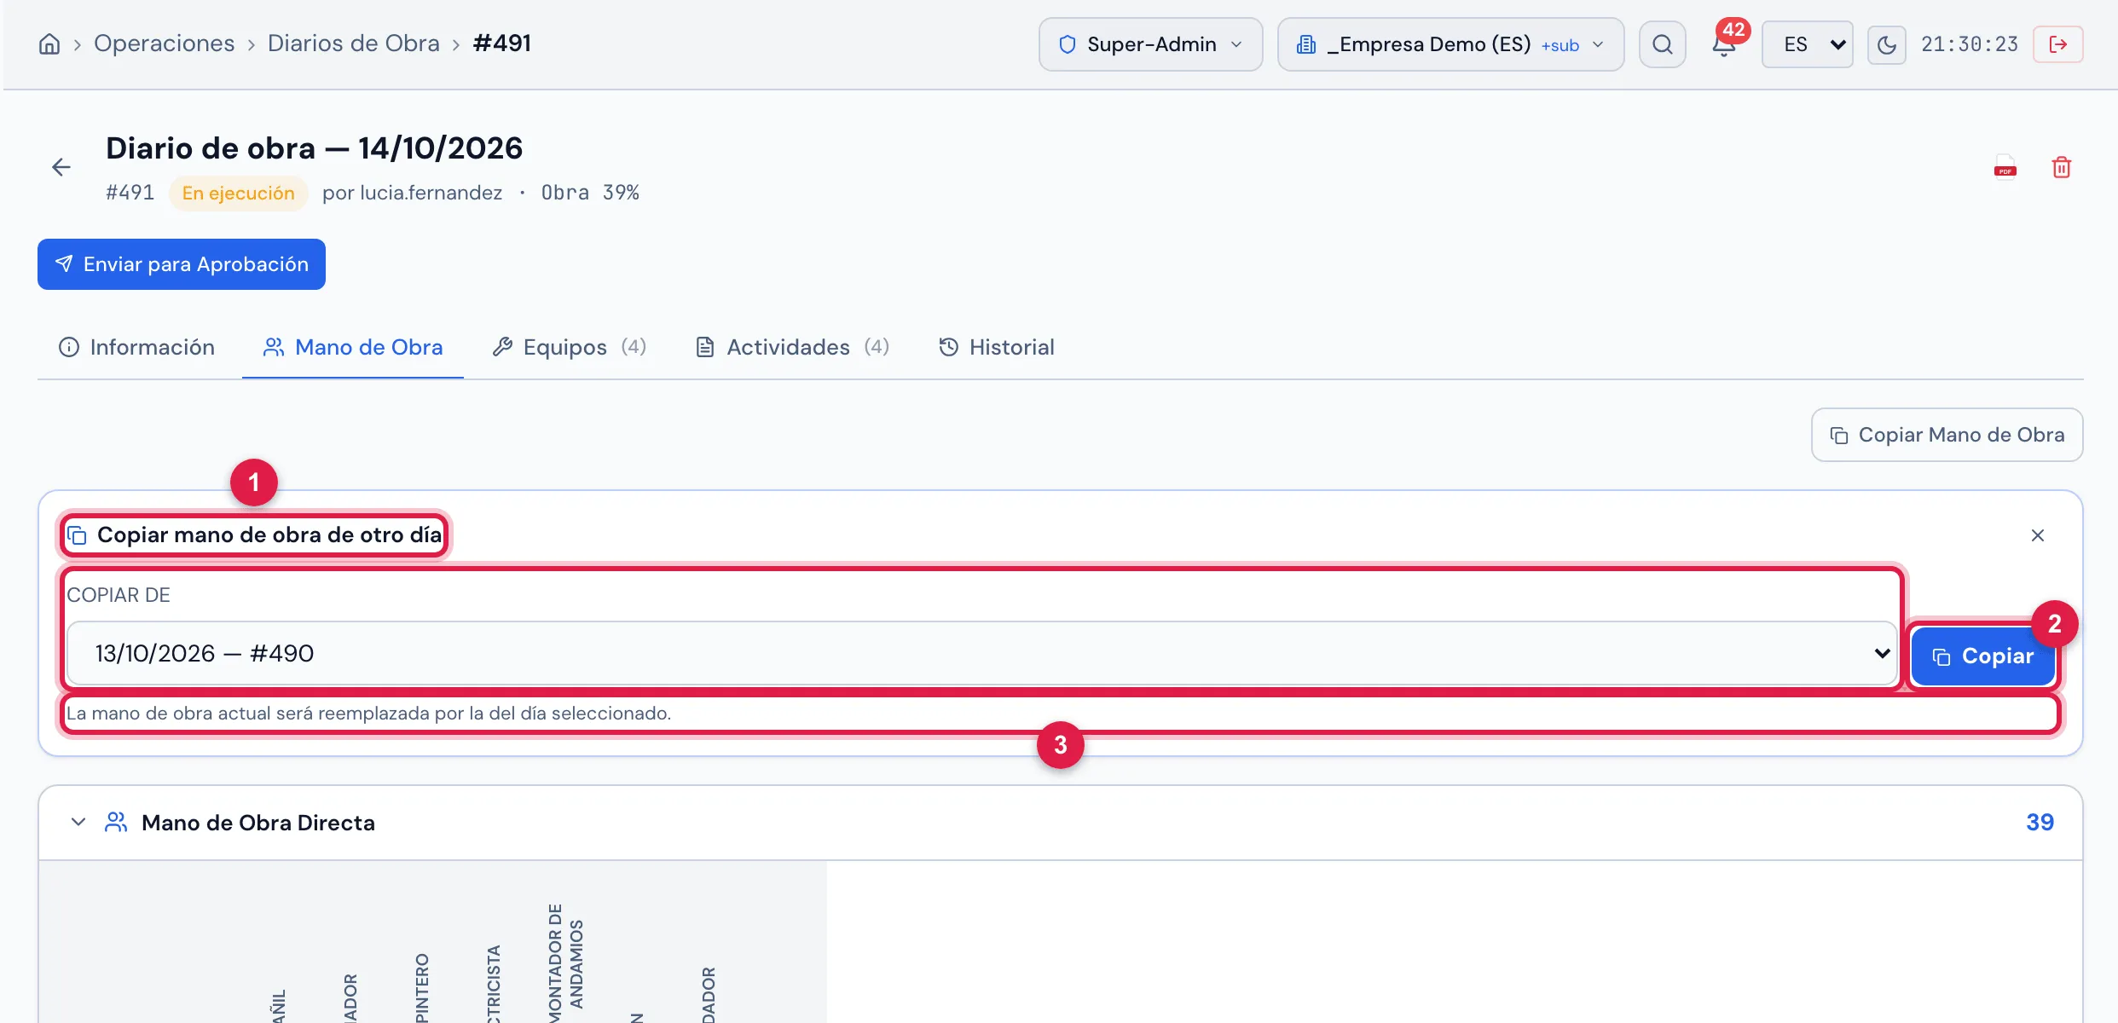Go back using the left arrow
This screenshot has height=1023, width=2118.
61,167
